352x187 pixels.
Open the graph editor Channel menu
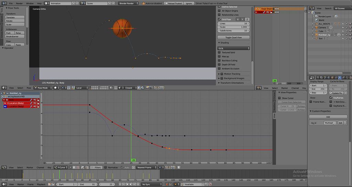tap(40, 167)
